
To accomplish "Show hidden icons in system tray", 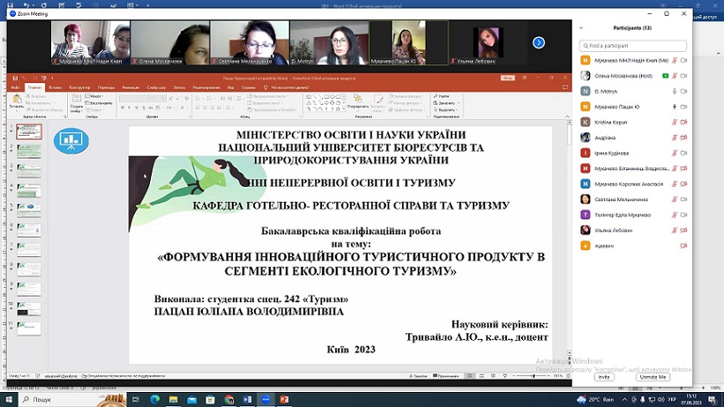I will point(624,400).
